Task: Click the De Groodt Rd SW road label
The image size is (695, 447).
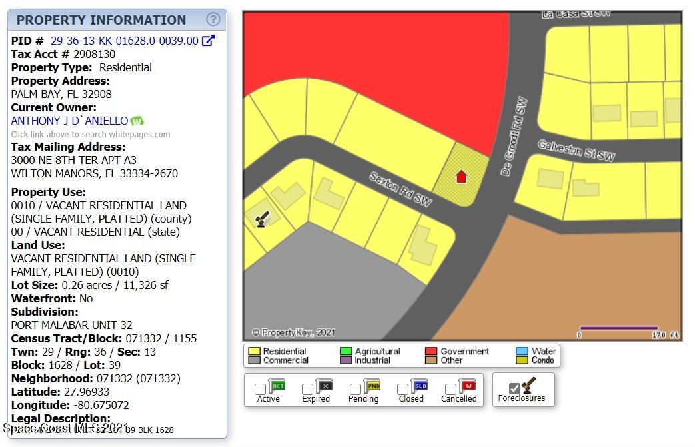Action: [x=514, y=136]
